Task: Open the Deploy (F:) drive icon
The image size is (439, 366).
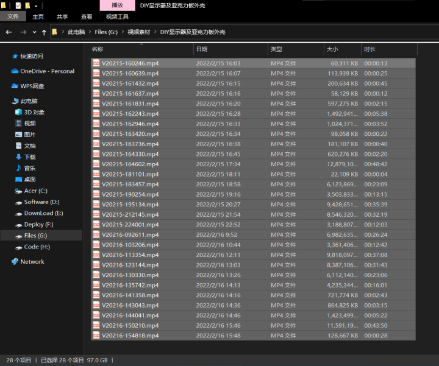Action: tap(18, 225)
